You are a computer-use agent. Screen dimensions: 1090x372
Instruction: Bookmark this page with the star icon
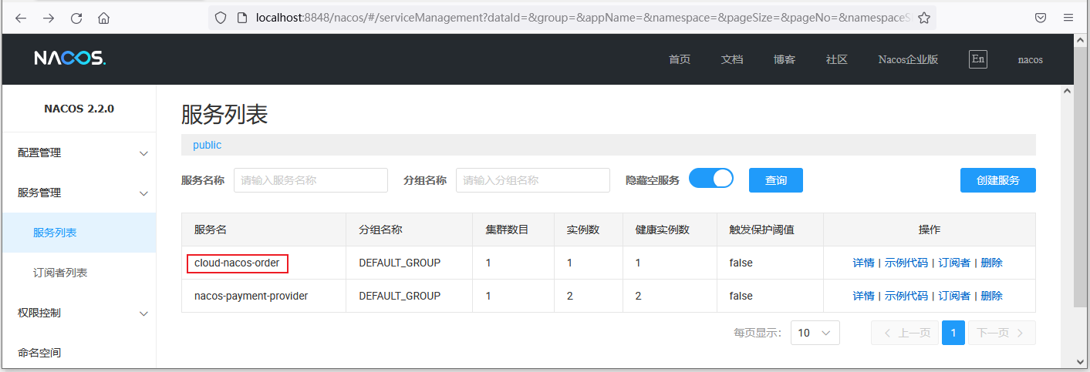924,18
